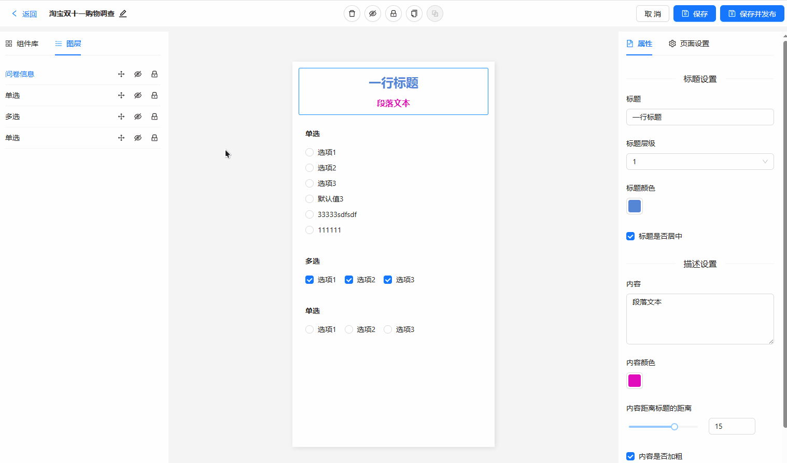787x463 pixels.
Task: Click the pink 段落文本 text in canvas
Action: [394, 103]
